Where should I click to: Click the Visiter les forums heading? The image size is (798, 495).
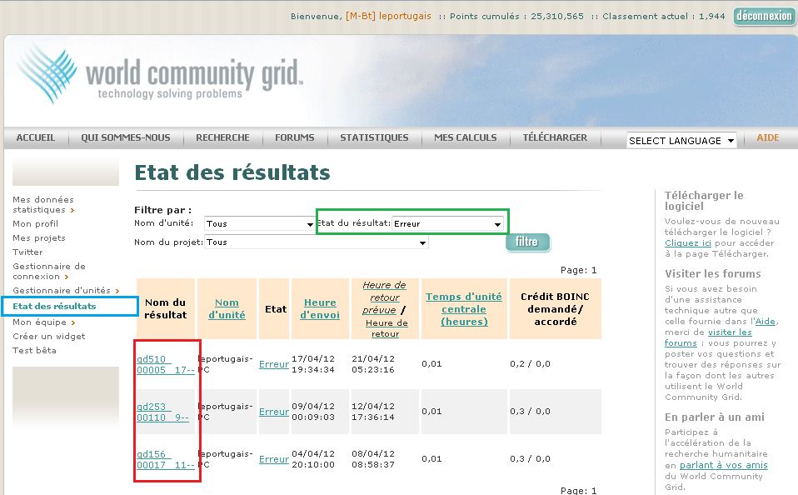(712, 274)
